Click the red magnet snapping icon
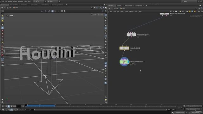This screenshot has width=203, height=114. tap(3, 55)
